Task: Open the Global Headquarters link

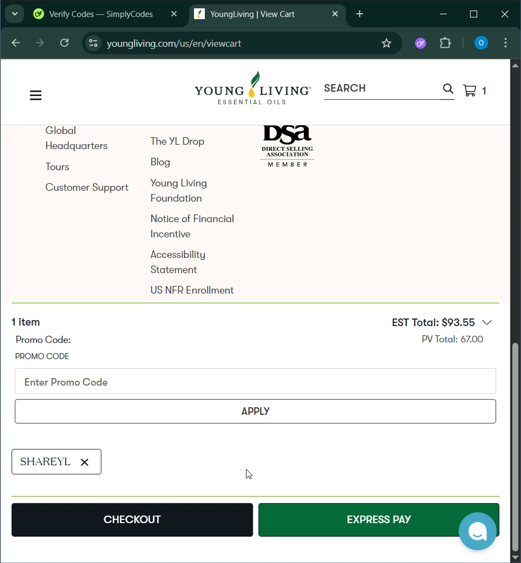Action: pyautogui.click(x=76, y=138)
